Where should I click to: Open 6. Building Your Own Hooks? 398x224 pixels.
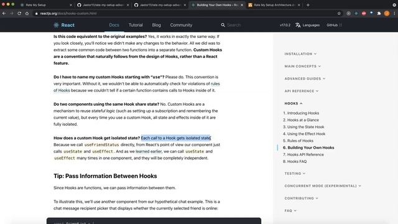[x=308, y=147]
